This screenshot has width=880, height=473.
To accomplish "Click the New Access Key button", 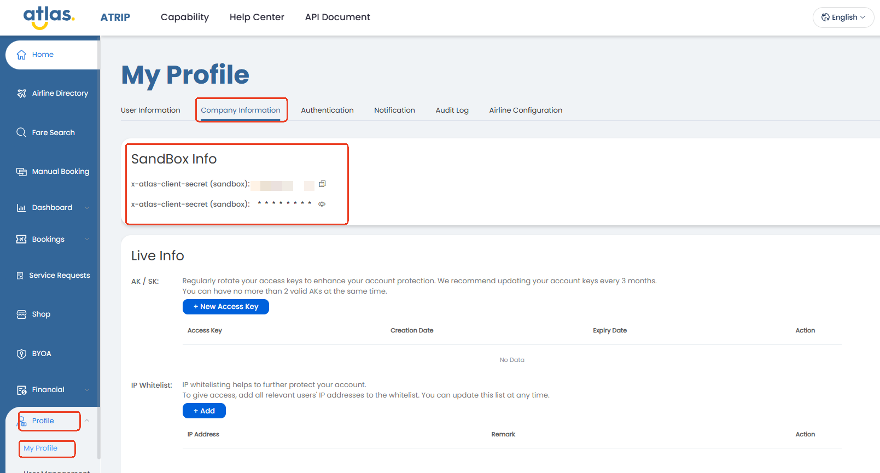I will (225, 307).
